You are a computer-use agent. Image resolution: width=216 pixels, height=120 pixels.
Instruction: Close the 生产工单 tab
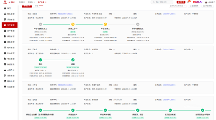[x=46, y=2]
